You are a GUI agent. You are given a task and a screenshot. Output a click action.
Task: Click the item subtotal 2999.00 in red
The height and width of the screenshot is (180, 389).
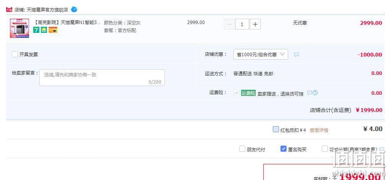point(371,23)
